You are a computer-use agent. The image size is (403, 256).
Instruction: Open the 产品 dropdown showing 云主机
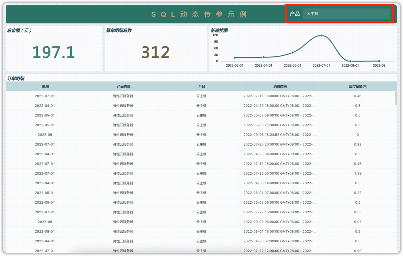pos(346,14)
